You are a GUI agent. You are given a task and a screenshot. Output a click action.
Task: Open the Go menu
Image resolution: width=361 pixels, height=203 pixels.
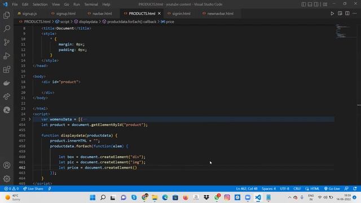tap(67, 5)
